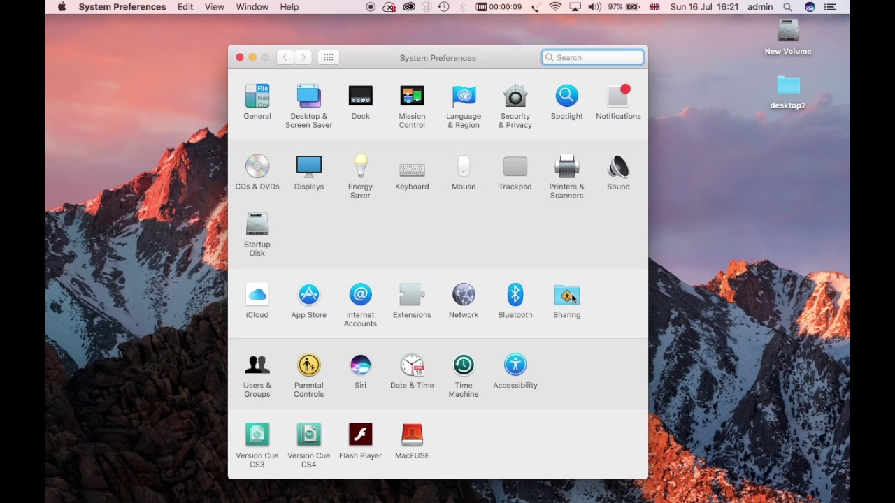This screenshot has height=503, width=895.
Task: Open the Edit menu
Action: coord(185,7)
